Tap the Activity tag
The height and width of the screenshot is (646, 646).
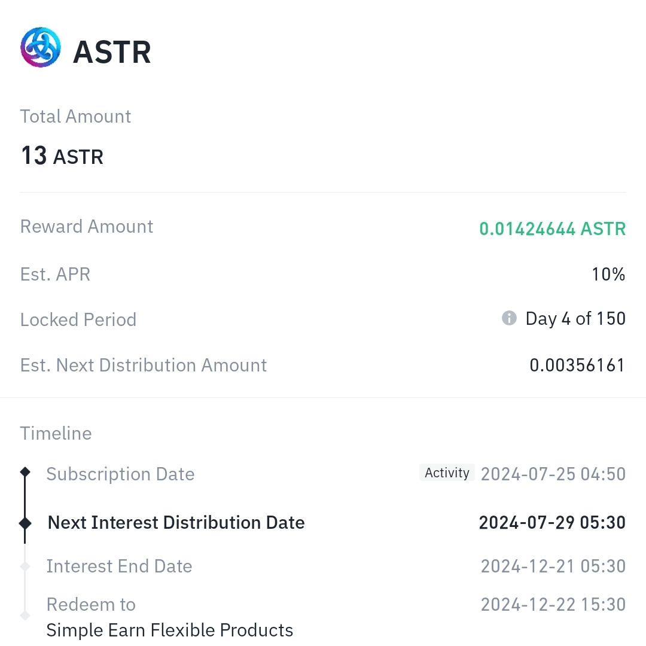click(x=447, y=473)
